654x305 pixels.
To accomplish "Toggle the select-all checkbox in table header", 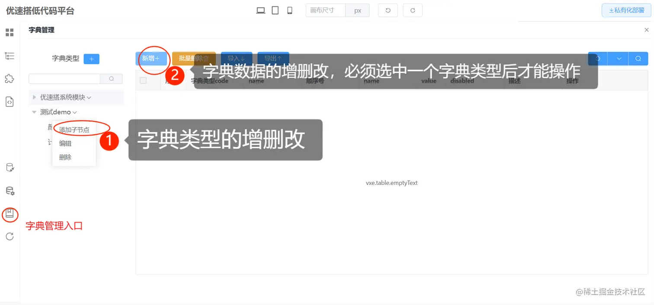I will (143, 80).
